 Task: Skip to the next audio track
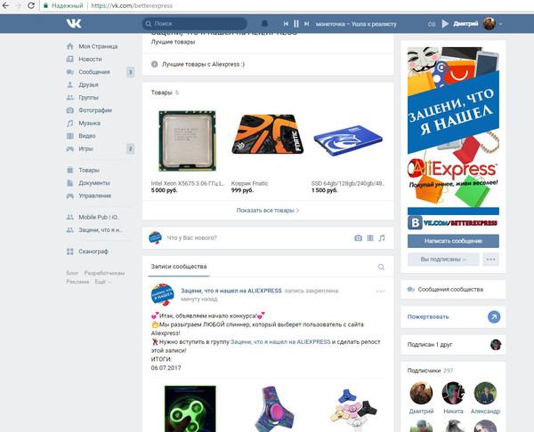(307, 24)
